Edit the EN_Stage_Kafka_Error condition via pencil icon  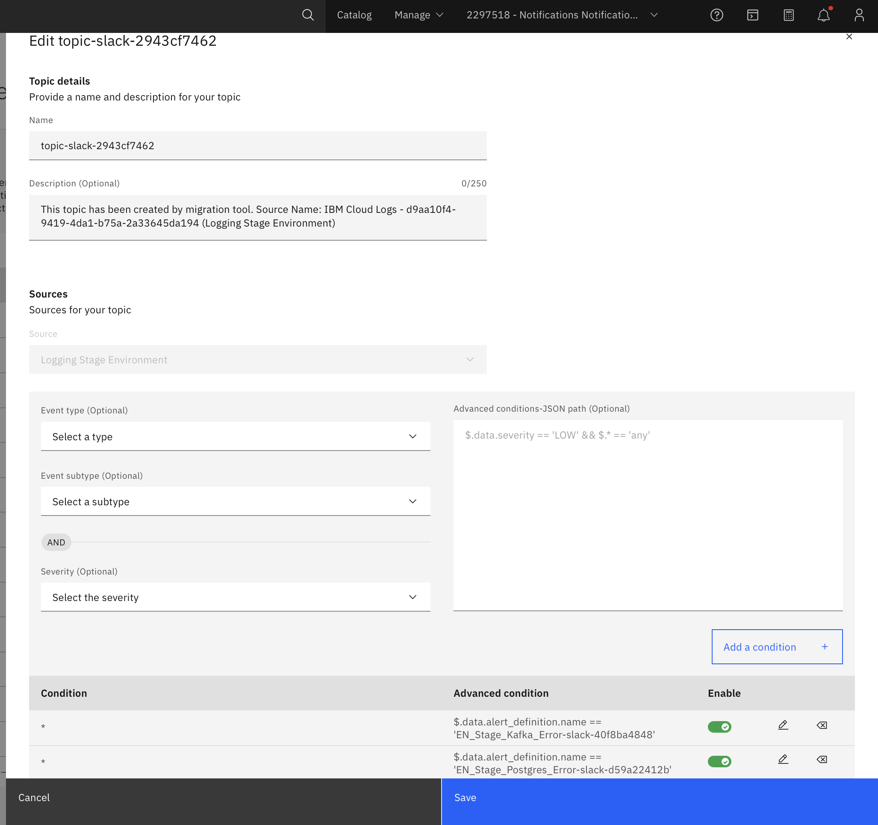point(783,725)
